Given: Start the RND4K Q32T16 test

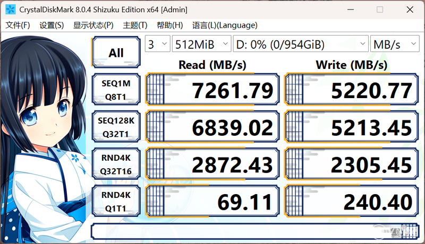Looking at the screenshot, I should (116, 164).
